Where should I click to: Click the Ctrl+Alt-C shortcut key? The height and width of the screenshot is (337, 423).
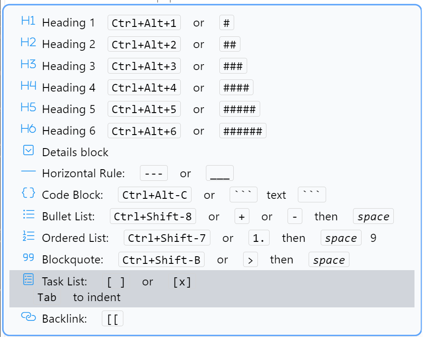[x=155, y=195]
